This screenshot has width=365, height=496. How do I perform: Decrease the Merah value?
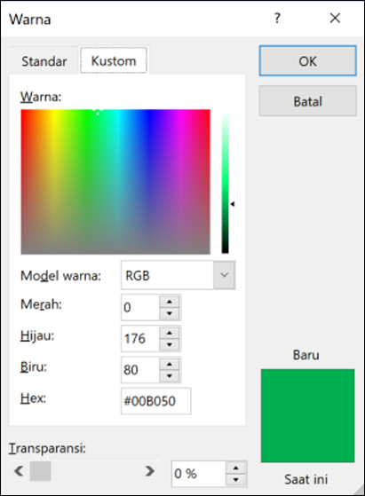[170, 313]
